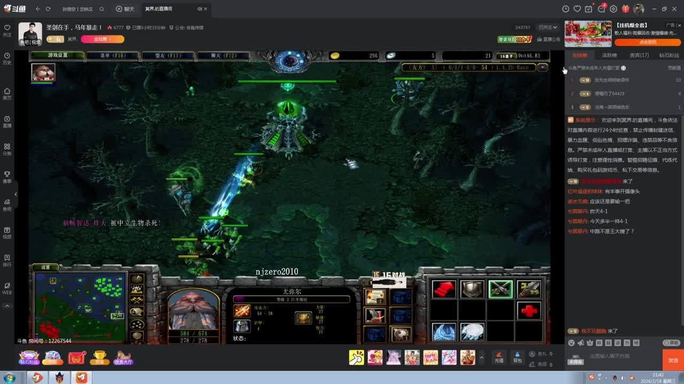Screen dimensions: 684x384
Task: Open the Categories (分类) sidebar icon
Action: 7,149
